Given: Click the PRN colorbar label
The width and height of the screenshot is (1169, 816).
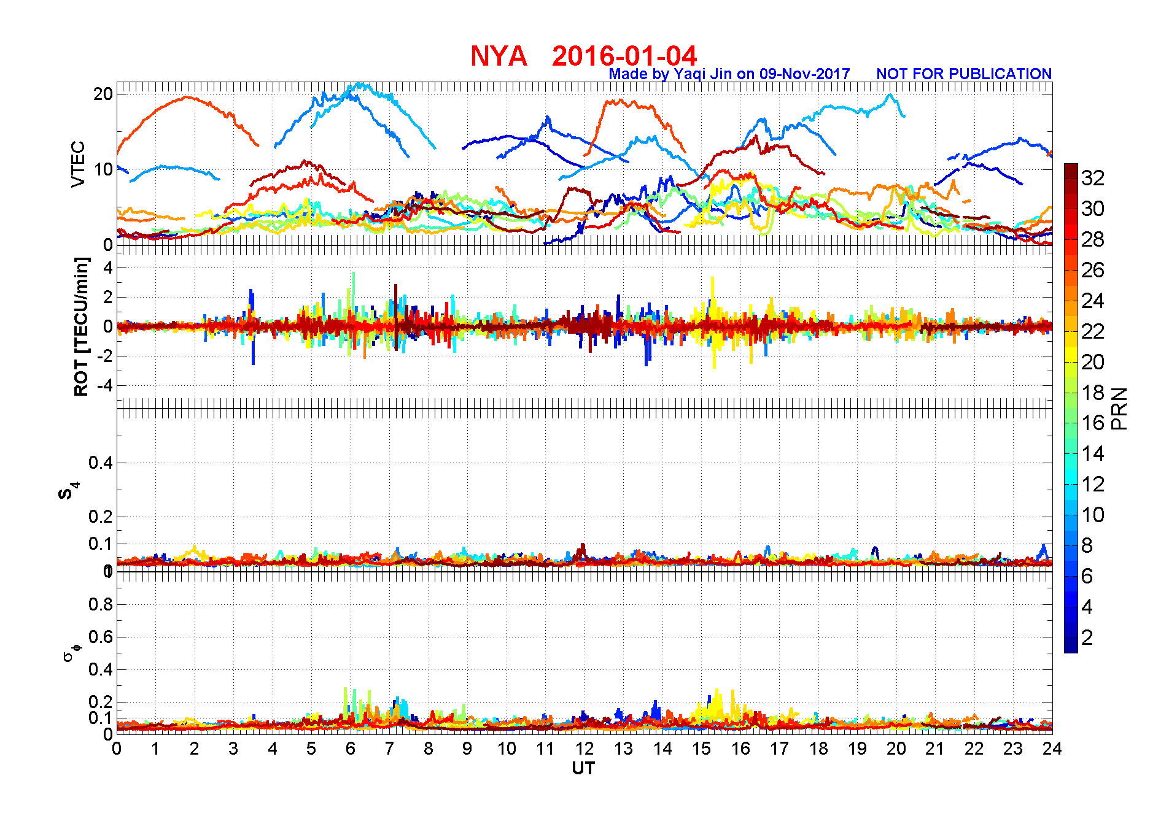Looking at the screenshot, I should click(1119, 408).
